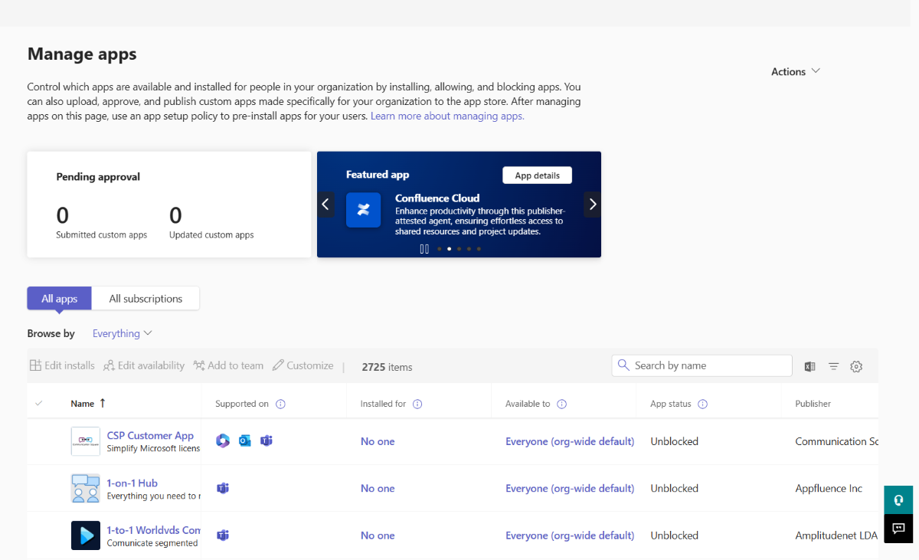This screenshot has height=560, width=919.
Task: Click No one for CSP Customer App
Action: [378, 441]
